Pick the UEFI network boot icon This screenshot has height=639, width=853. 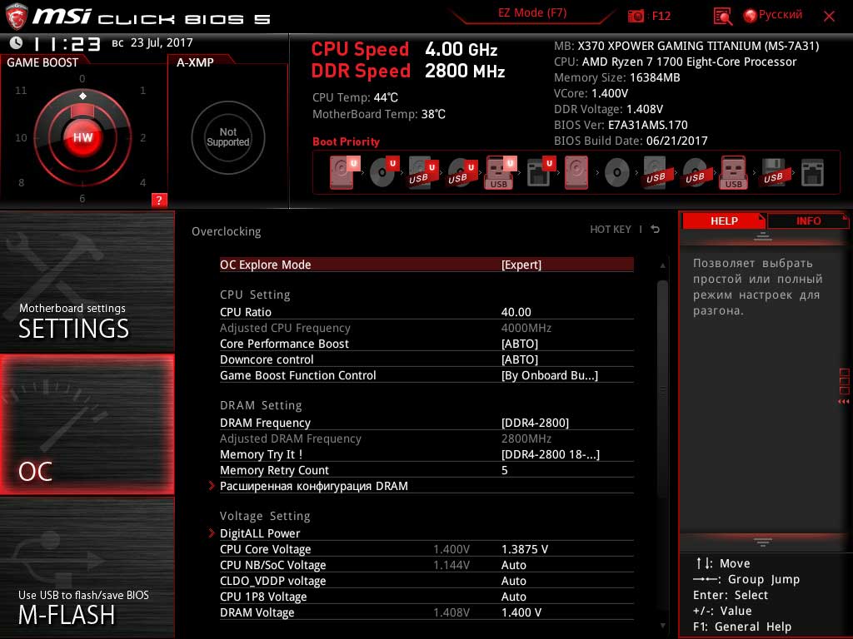click(x=540, y=172)
